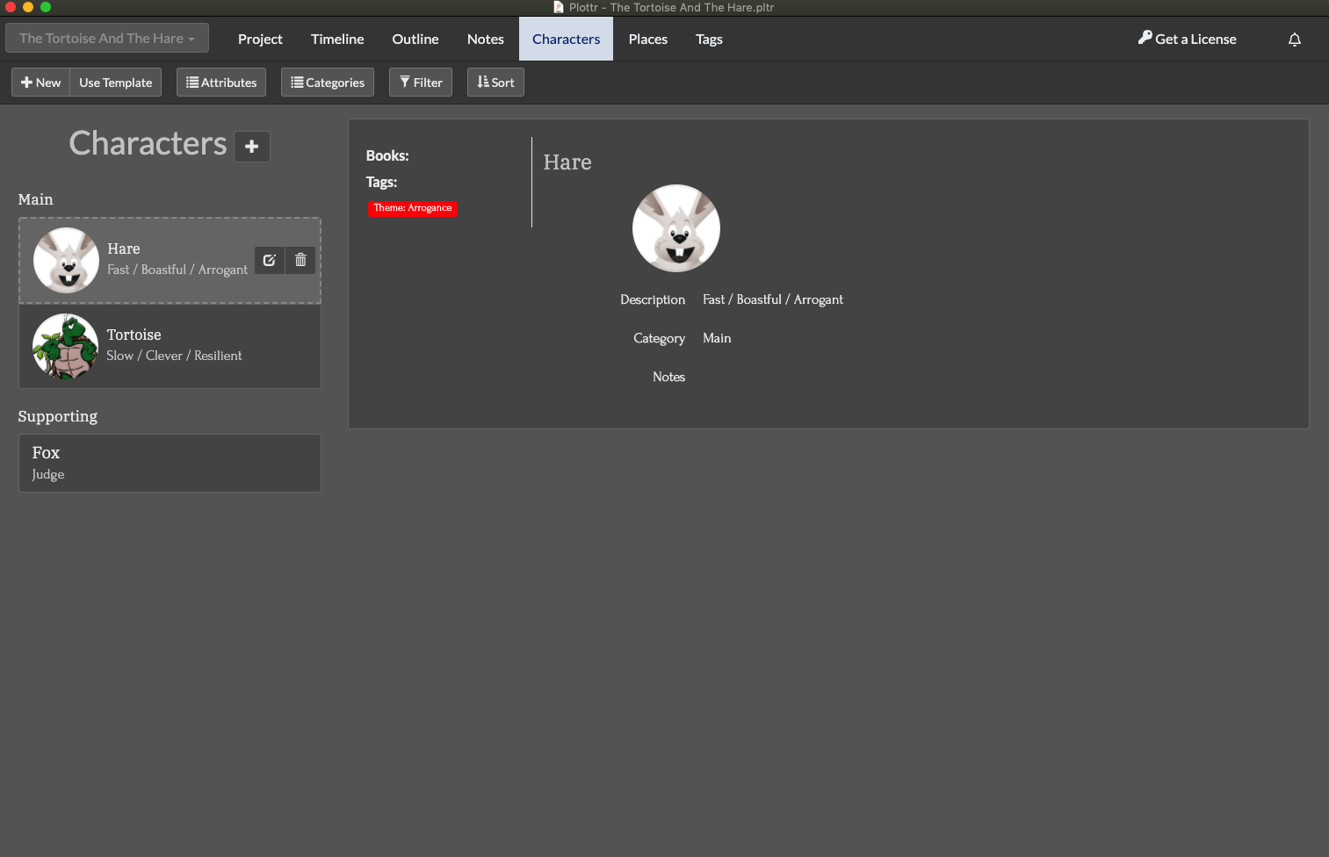1329x857 pixels.
Task: Edit the Hare character
Action: click(x=270, y=260)
